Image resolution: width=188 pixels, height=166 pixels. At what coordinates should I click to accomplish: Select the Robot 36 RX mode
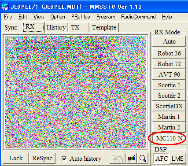(169, 53)
